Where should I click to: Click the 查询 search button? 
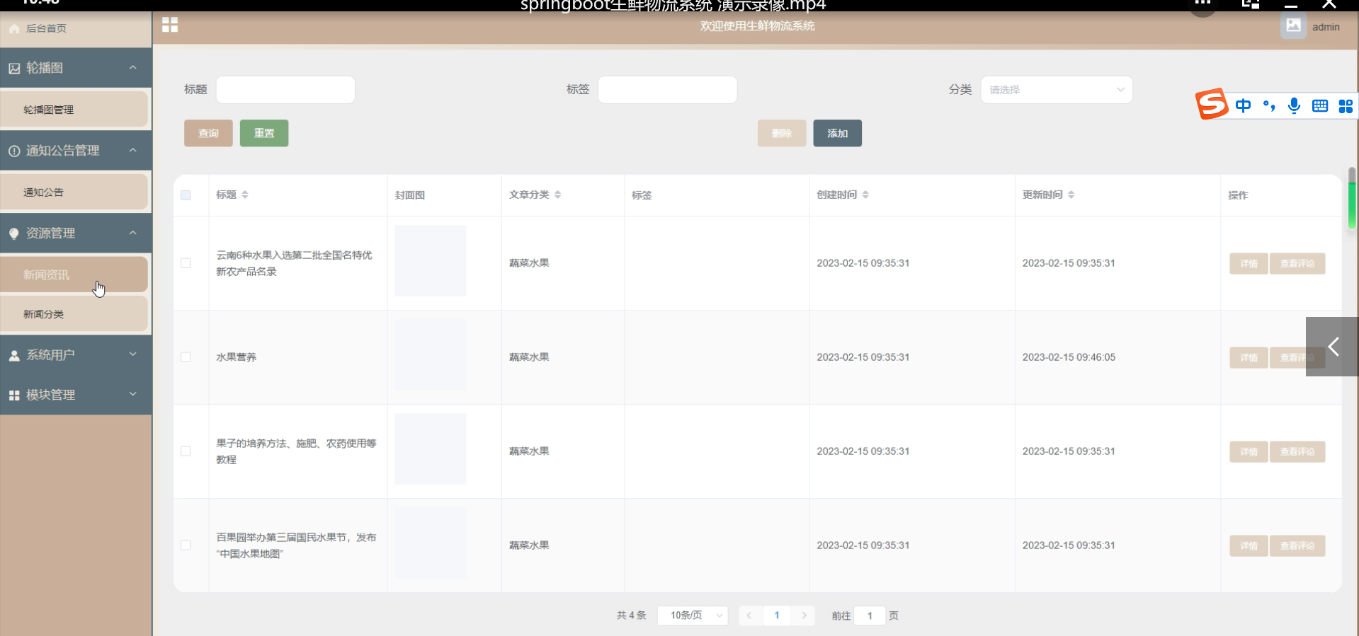click(208, 133)
